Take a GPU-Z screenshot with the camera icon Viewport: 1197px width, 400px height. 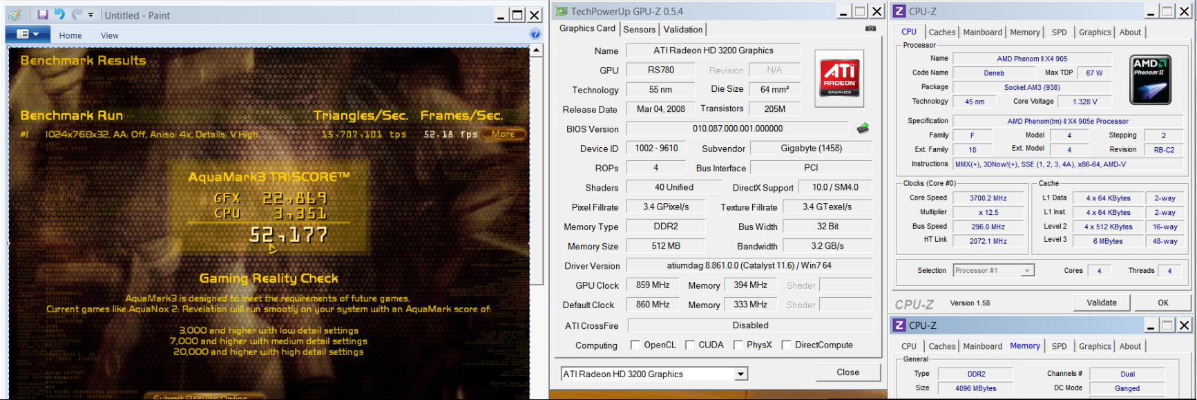[870, 28]
